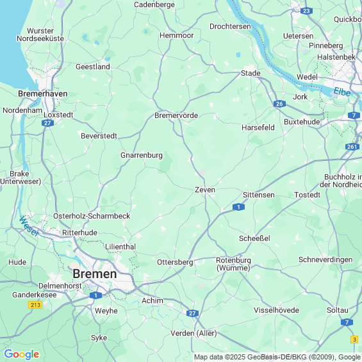Click the A7 shield near Soltau
Viewport: 362px width, 362px height.
pos(347,322)
